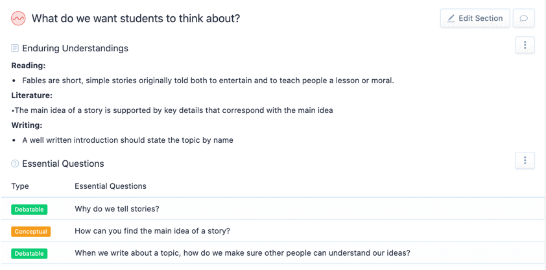
Task: Click the Essential Questions column header
Action: (x=110, y=186)
